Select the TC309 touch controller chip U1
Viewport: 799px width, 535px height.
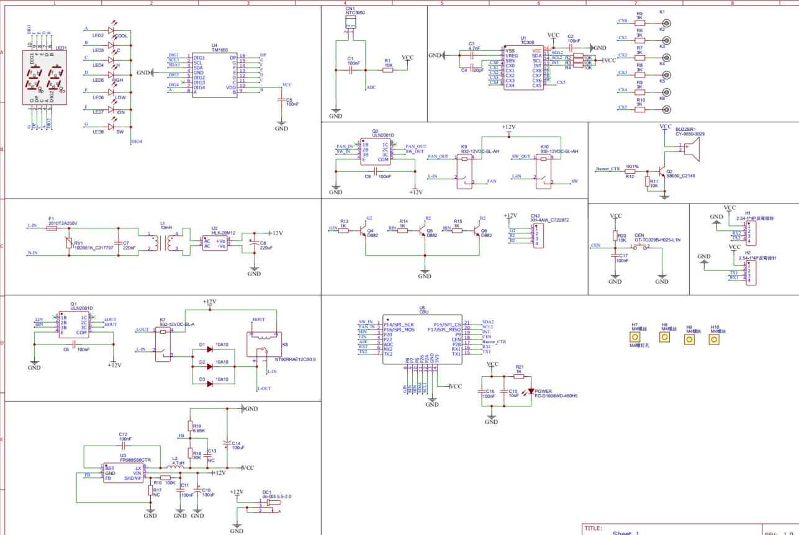pos(523,68)
